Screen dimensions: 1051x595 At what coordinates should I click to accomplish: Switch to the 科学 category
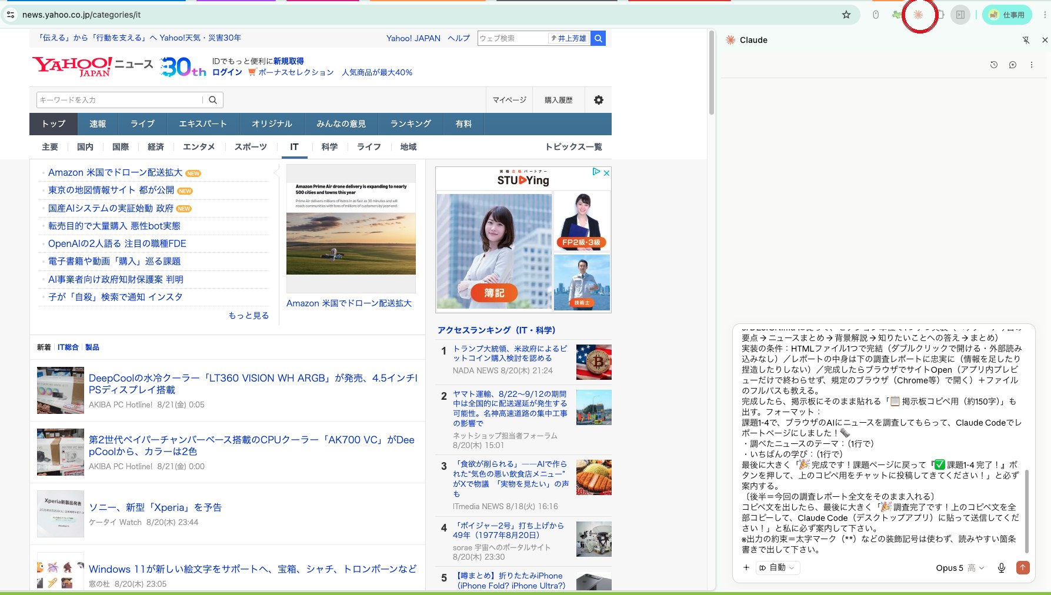(329, 147)
